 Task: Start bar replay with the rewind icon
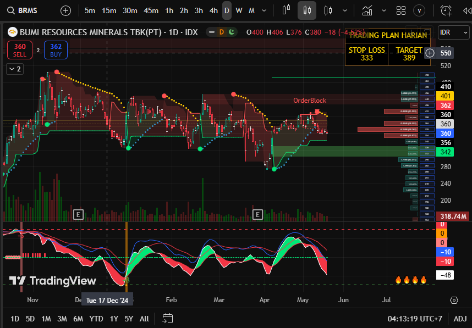(467, 11)
